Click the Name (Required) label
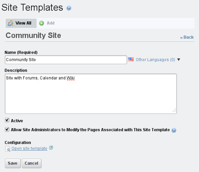 coord(21,52)
